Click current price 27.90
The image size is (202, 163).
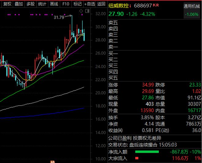coord(116,14)
